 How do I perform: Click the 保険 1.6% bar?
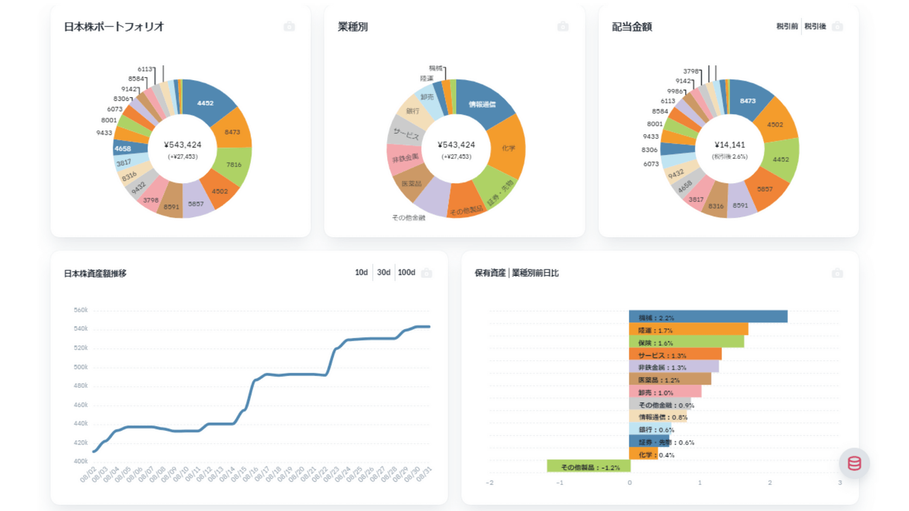pos(687,342)
